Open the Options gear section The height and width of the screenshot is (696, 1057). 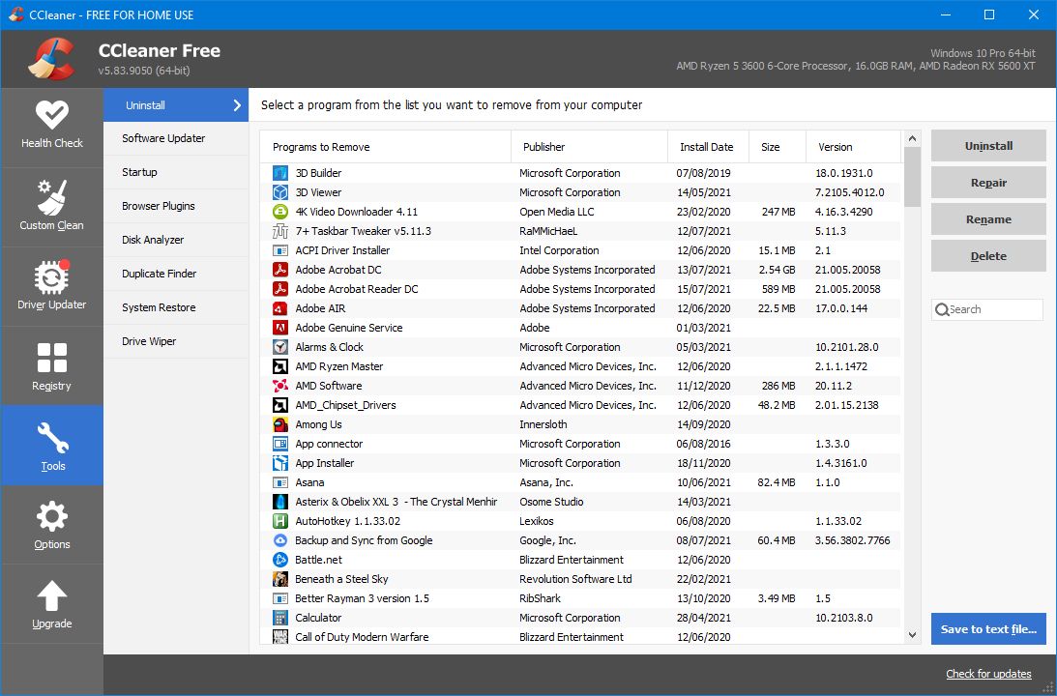(x=52, y=516)
